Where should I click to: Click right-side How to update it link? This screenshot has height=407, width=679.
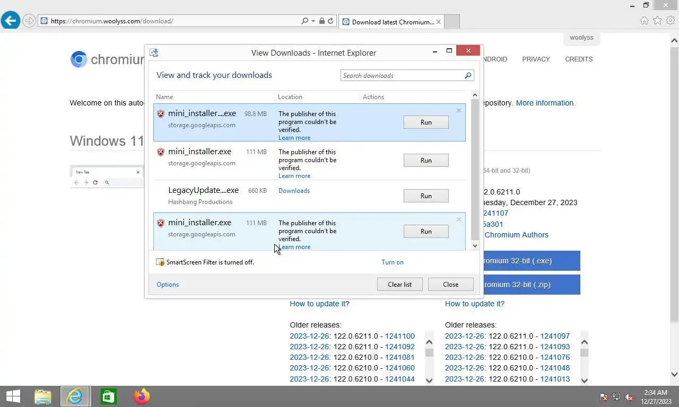[x=475, y=304]
